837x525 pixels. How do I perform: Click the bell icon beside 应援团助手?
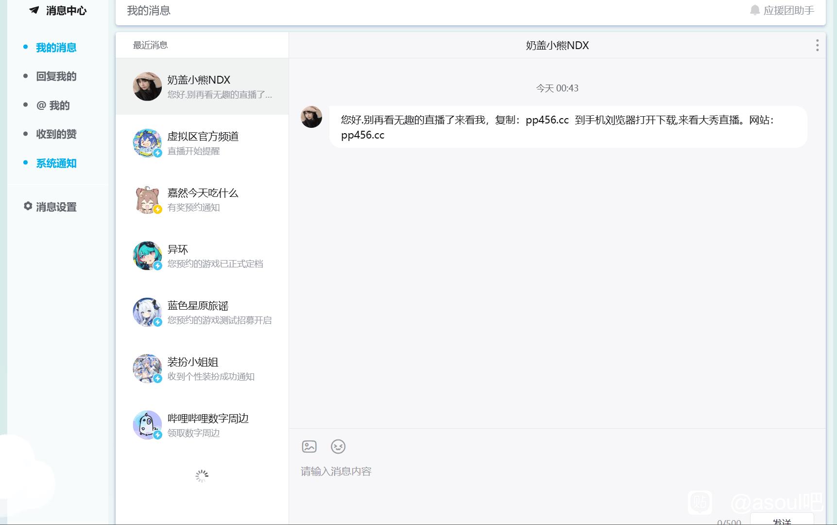(x=754, y=10)
